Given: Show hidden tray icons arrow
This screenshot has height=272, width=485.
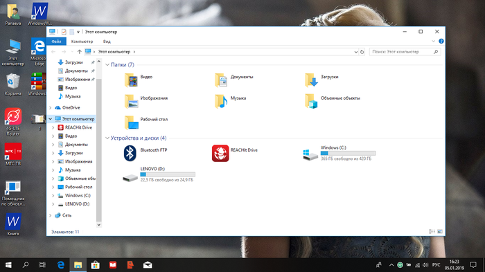Looking at the screenshot, I should 391,265.
